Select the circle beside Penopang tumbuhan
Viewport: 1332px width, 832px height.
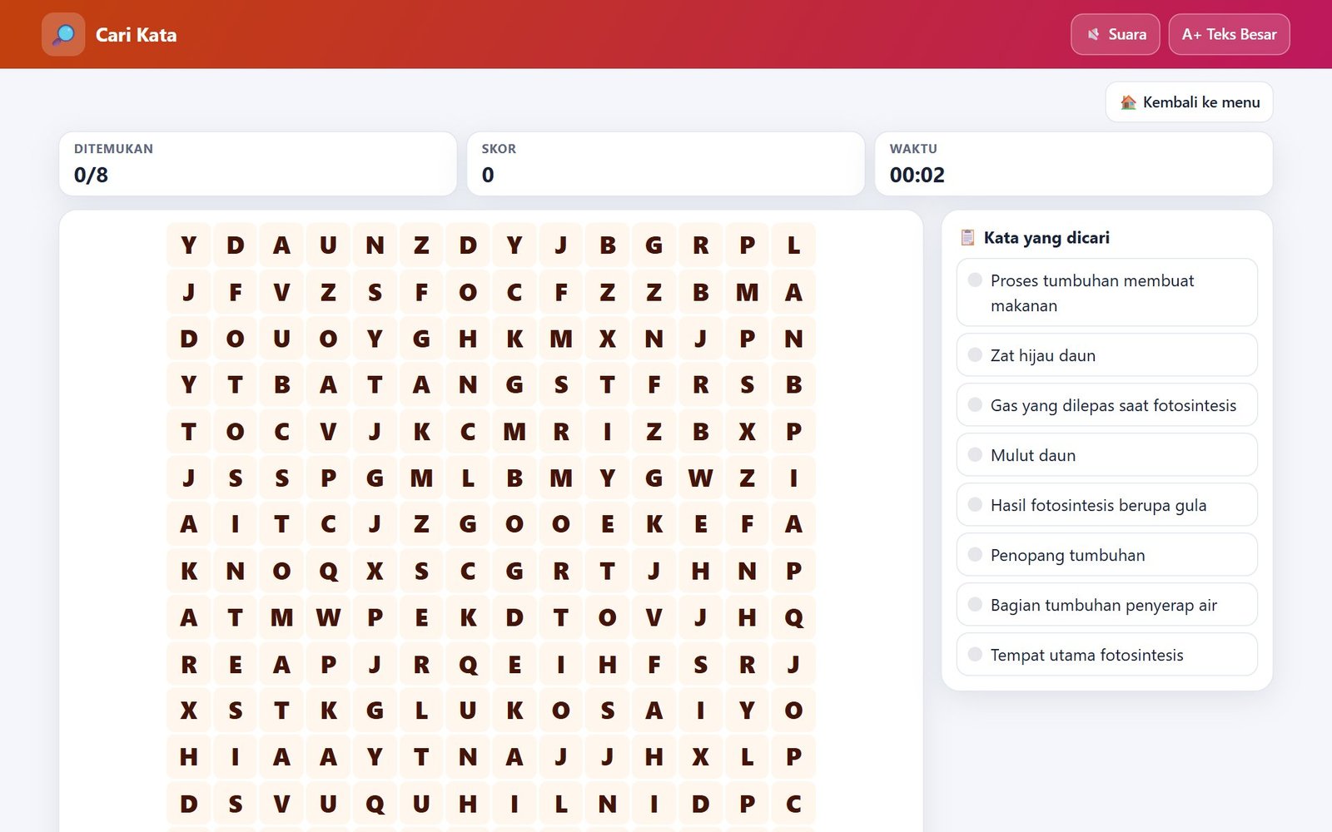pos(975,554)
